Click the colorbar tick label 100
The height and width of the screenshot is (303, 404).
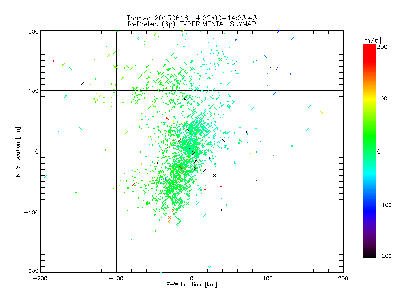(x=384, y=98)
